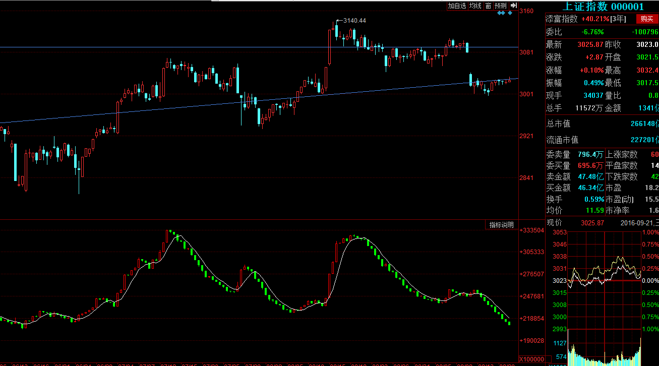Click the jump-to-end arrow icon

[x=513, y=6]
